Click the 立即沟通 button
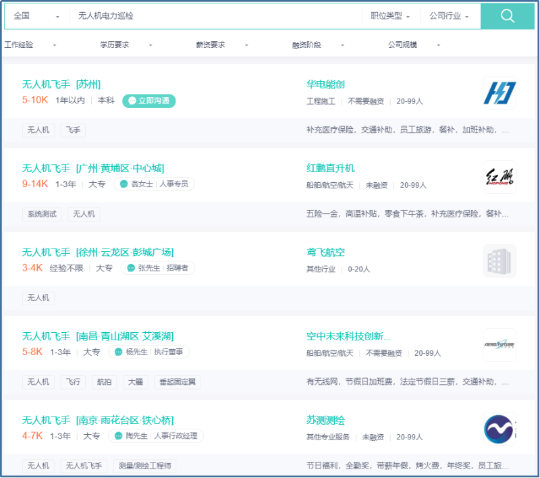Screen dimensions: 540x478 coord(149,101)
